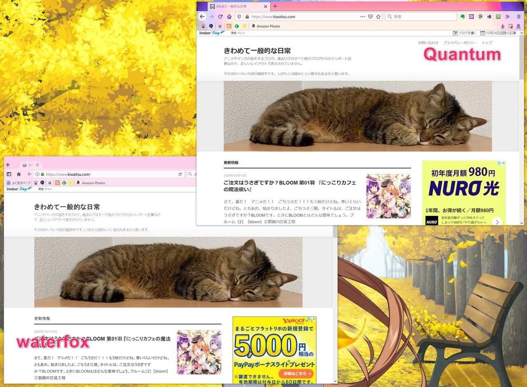Screen dimensions: 527x387
Task: Click the green robot-face extension icon in Quantum
Action: 498,16
